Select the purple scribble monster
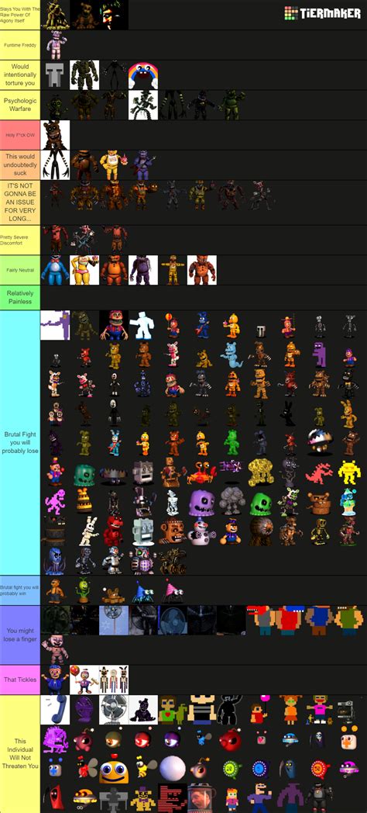367x813 pixels. click(x=55, y=740)
